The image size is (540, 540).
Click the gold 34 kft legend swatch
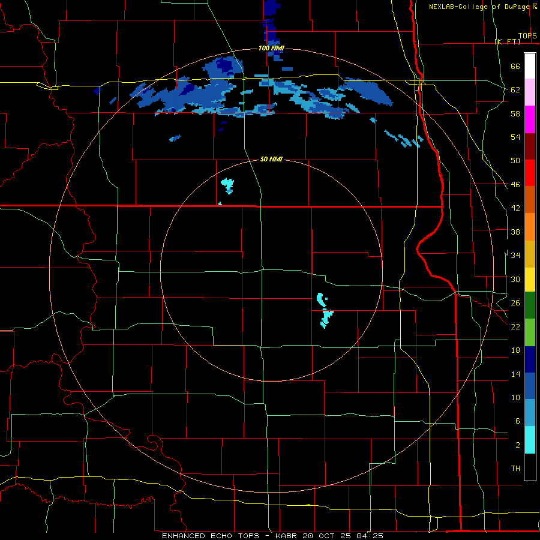pyautogui.click(x=530, y=254)
